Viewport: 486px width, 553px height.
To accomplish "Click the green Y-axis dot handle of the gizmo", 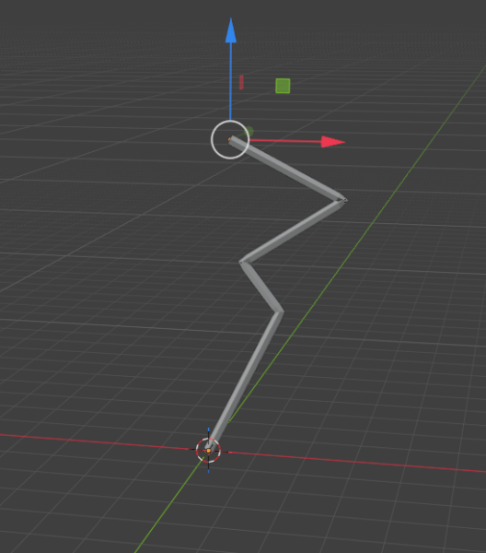I will click(249, 132).
